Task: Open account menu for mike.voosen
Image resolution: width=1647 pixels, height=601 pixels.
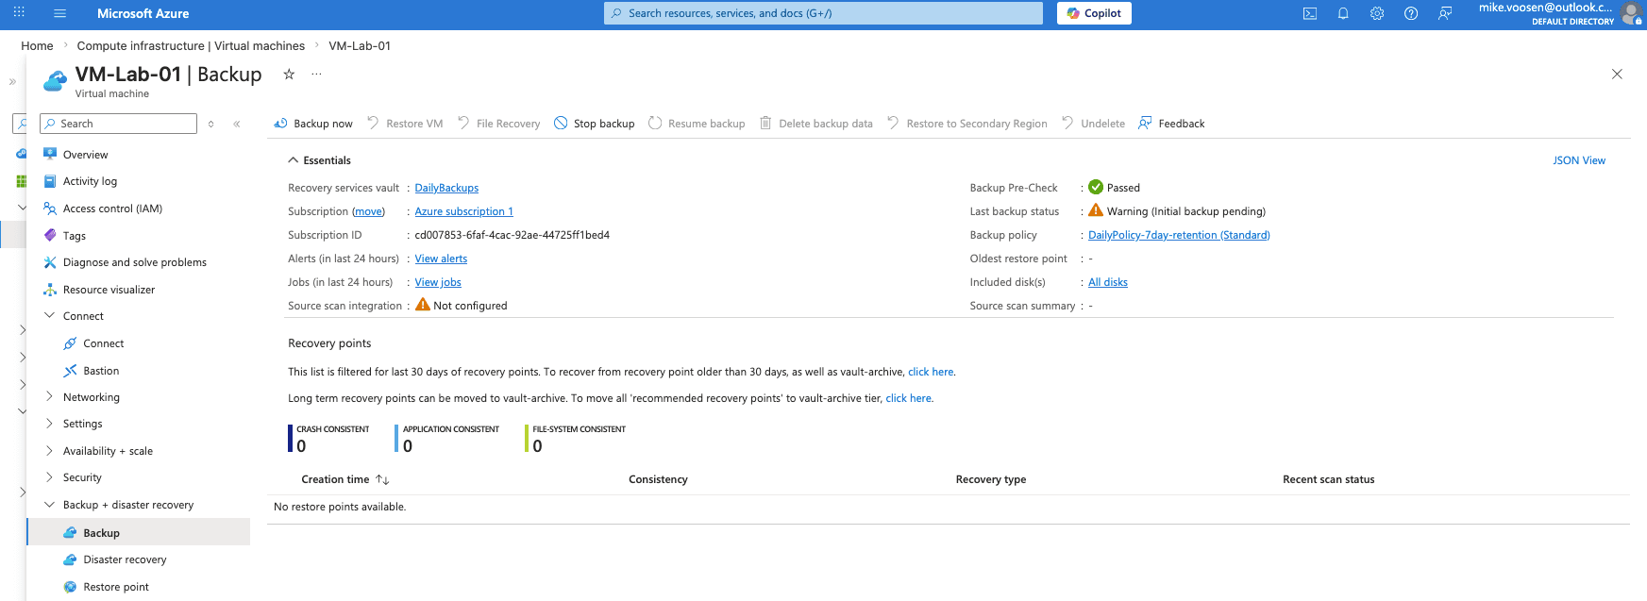Action: (x=1559, y=13)
